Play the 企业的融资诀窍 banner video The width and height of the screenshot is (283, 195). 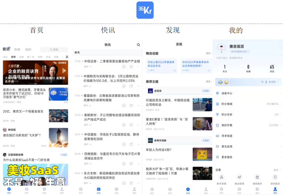[64, 71]
